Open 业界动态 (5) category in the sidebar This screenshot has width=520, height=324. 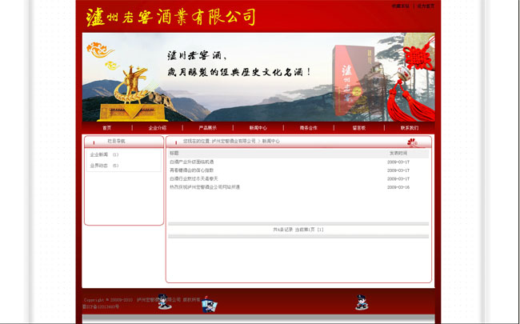(104, 166)
